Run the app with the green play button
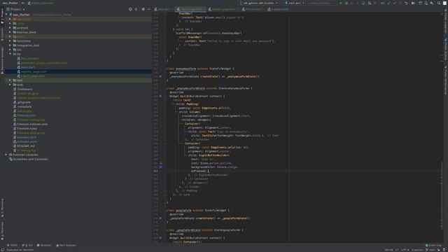Image resolution: width=448 pixels, height=252 pixels. click(341, 3)
